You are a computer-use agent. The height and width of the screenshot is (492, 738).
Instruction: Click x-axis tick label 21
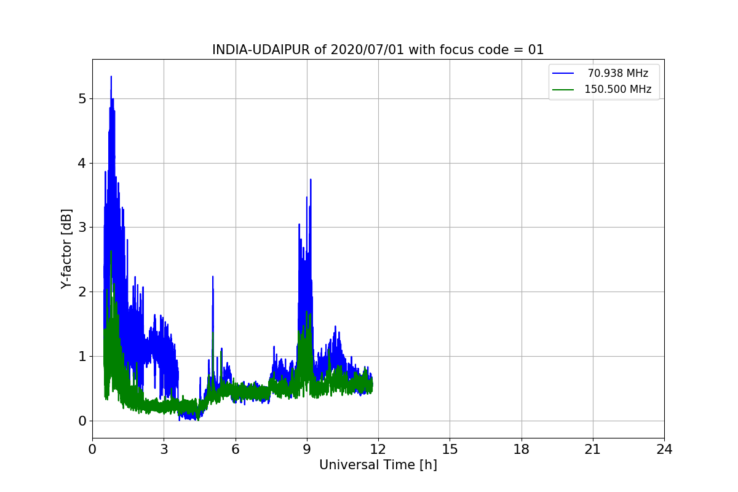[x=593, y=450]
